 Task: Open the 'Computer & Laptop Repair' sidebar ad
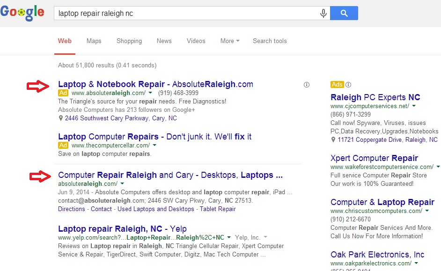click(382, 202)
